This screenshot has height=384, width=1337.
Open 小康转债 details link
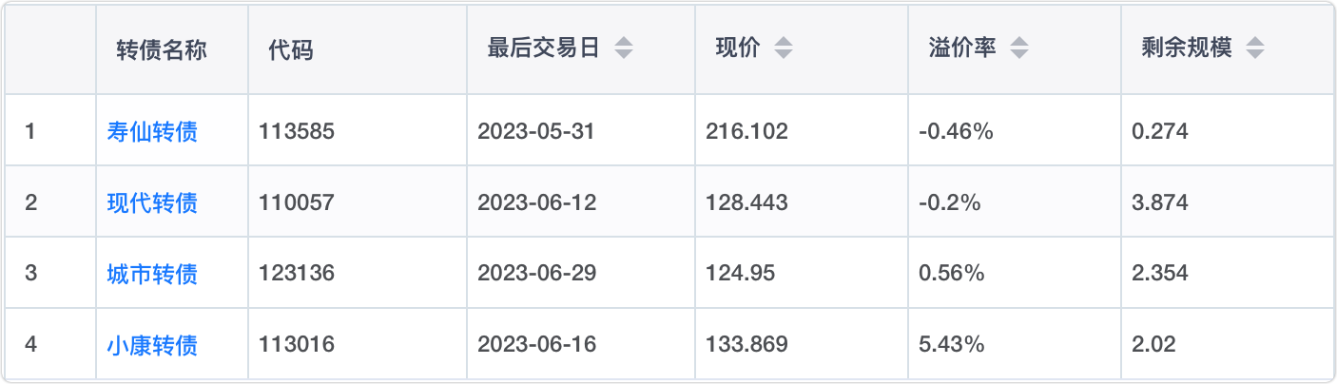pyautogui.click(x=152, y=344)
